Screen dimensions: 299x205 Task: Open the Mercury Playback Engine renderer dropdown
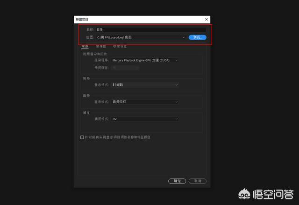[x=145, y=60]
